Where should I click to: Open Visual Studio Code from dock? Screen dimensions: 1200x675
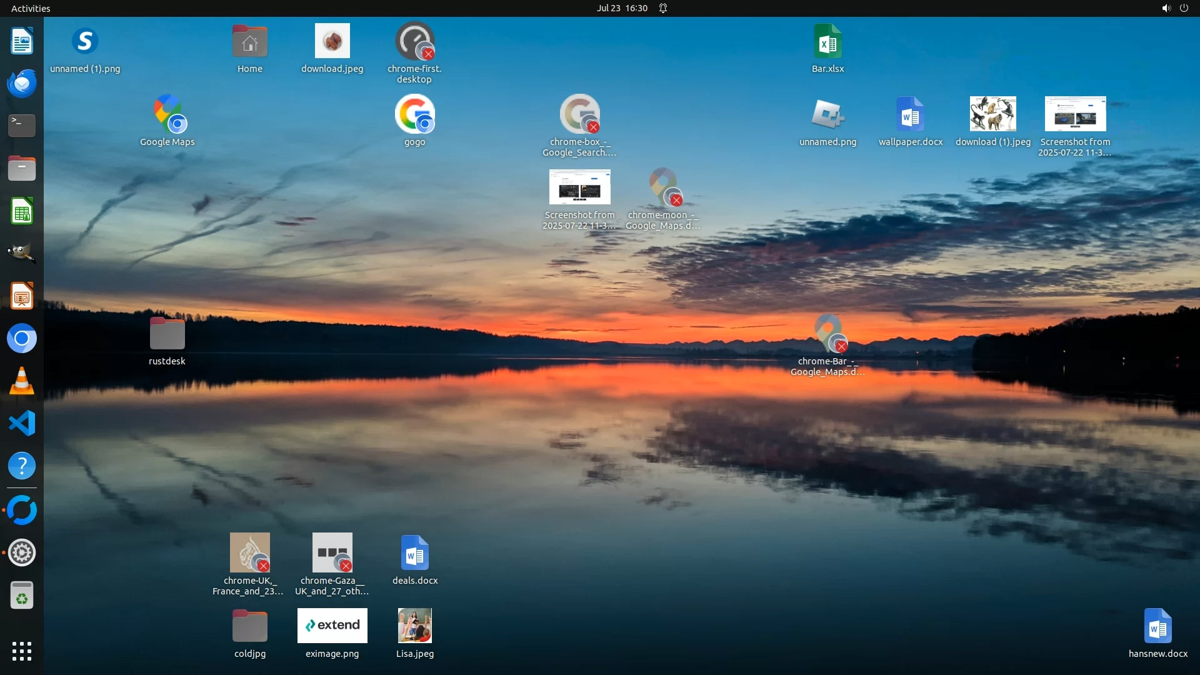(22, 423)
